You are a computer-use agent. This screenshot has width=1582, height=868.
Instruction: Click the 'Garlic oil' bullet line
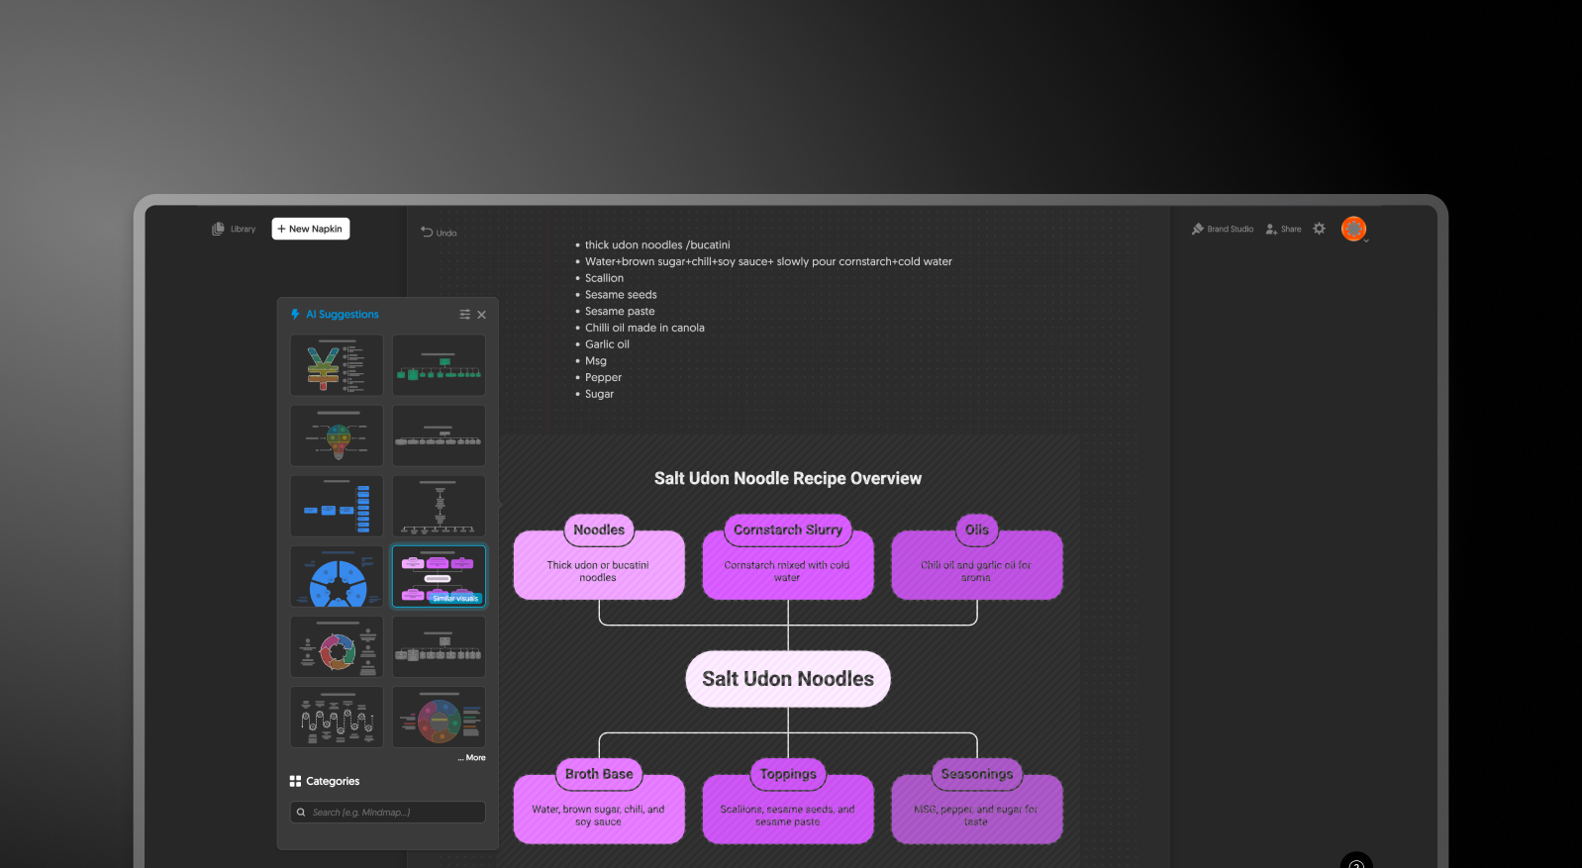tap(607, 344)
